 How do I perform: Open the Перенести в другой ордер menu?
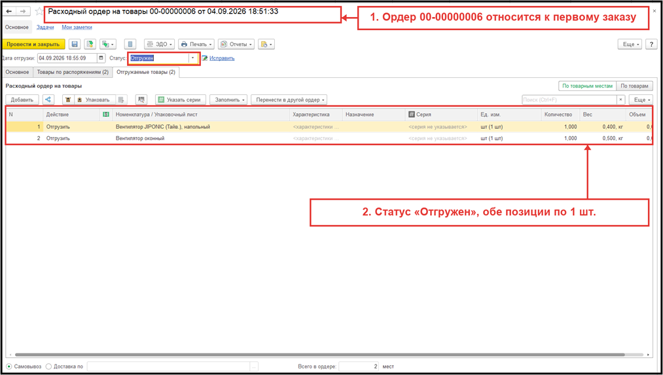tap(289, 99)
